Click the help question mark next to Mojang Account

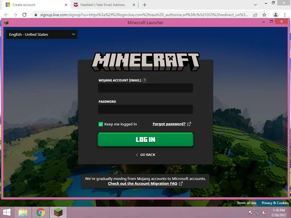point(144,80)
